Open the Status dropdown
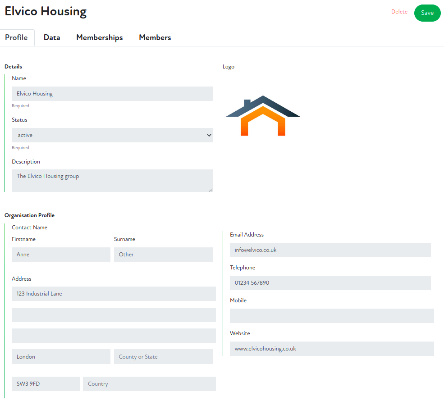Image resolution: width=444 pixels, height=401 pixels. 112,135
